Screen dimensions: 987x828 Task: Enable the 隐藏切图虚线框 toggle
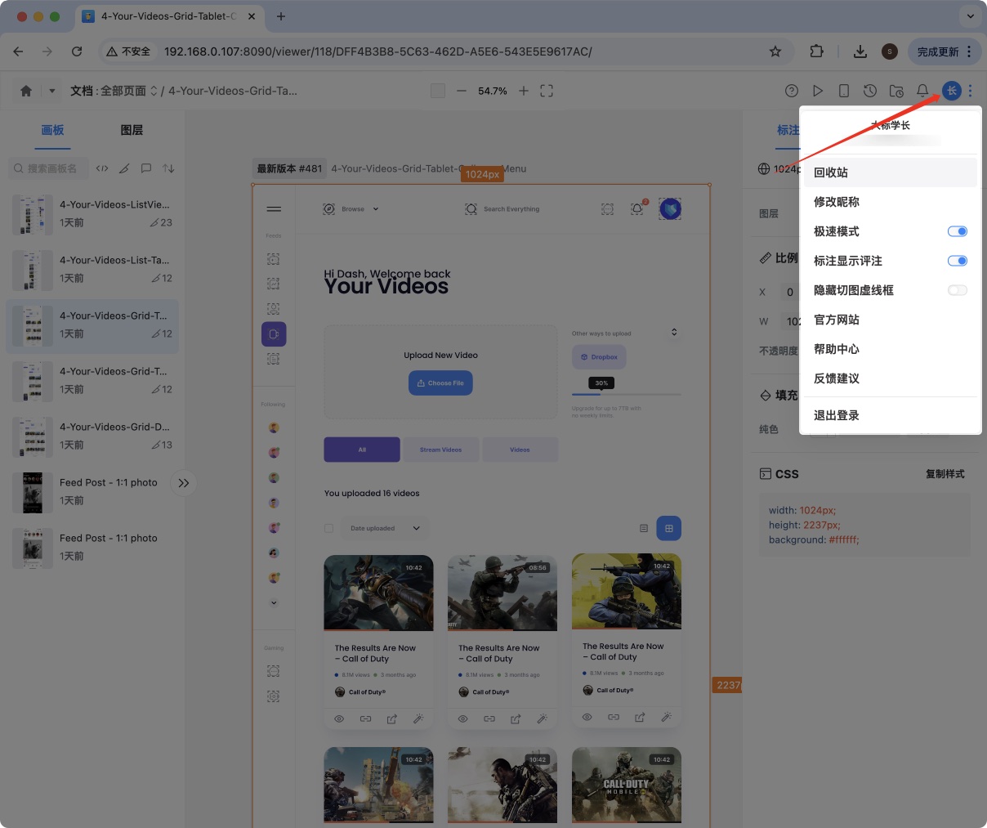(x=957, y=290)
